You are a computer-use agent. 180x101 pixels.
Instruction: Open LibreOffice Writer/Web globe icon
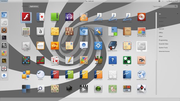click(x=141, y=75)
